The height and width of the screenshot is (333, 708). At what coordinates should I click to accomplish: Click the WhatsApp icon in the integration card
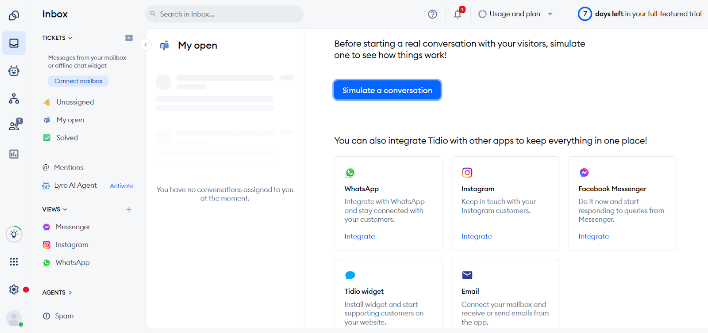(x=350, y=173)
